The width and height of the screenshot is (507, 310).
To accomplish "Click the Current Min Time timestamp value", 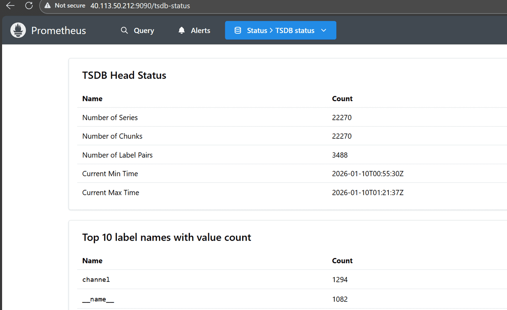I will (367, 174).
